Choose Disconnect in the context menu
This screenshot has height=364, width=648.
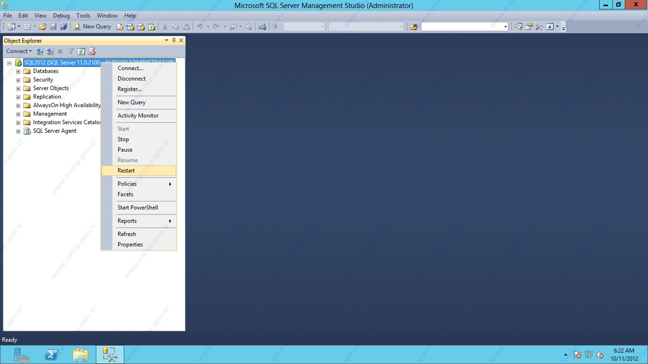(x=139, y=78)
